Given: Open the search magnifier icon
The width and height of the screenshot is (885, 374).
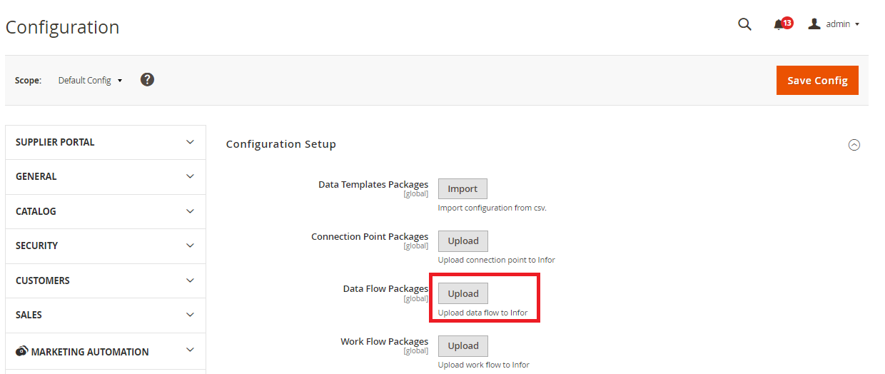Looking at the screenshot, I should click(744, 24).
